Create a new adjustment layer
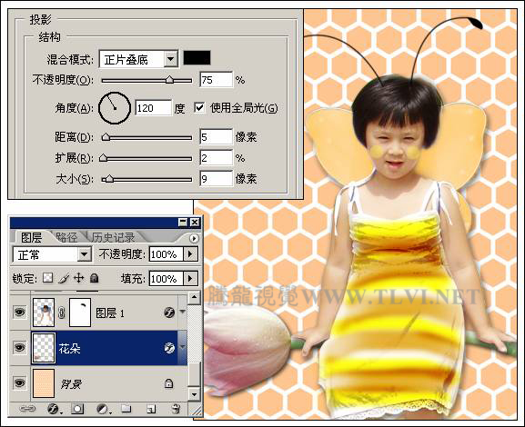 point(103,409)
